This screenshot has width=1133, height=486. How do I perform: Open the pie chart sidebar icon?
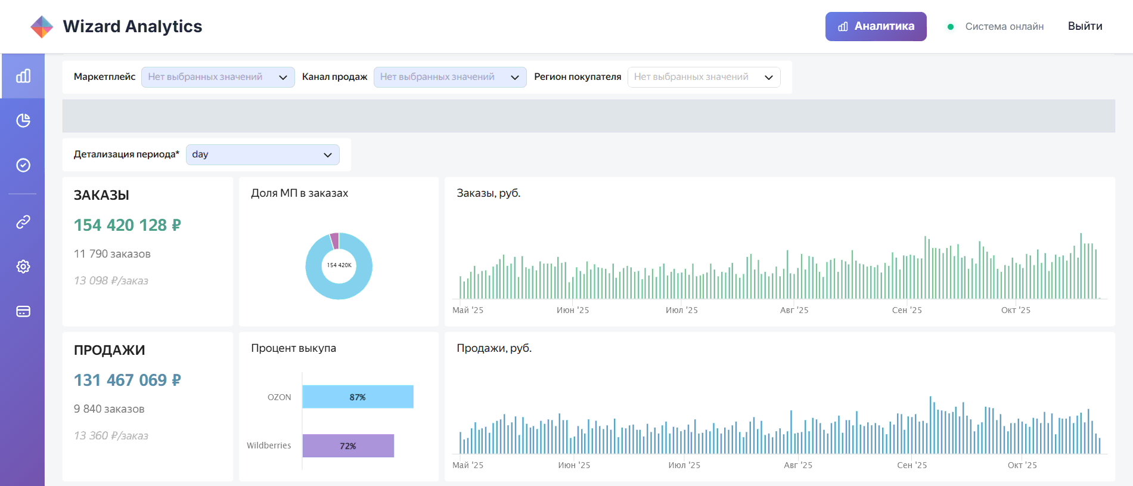23,120
